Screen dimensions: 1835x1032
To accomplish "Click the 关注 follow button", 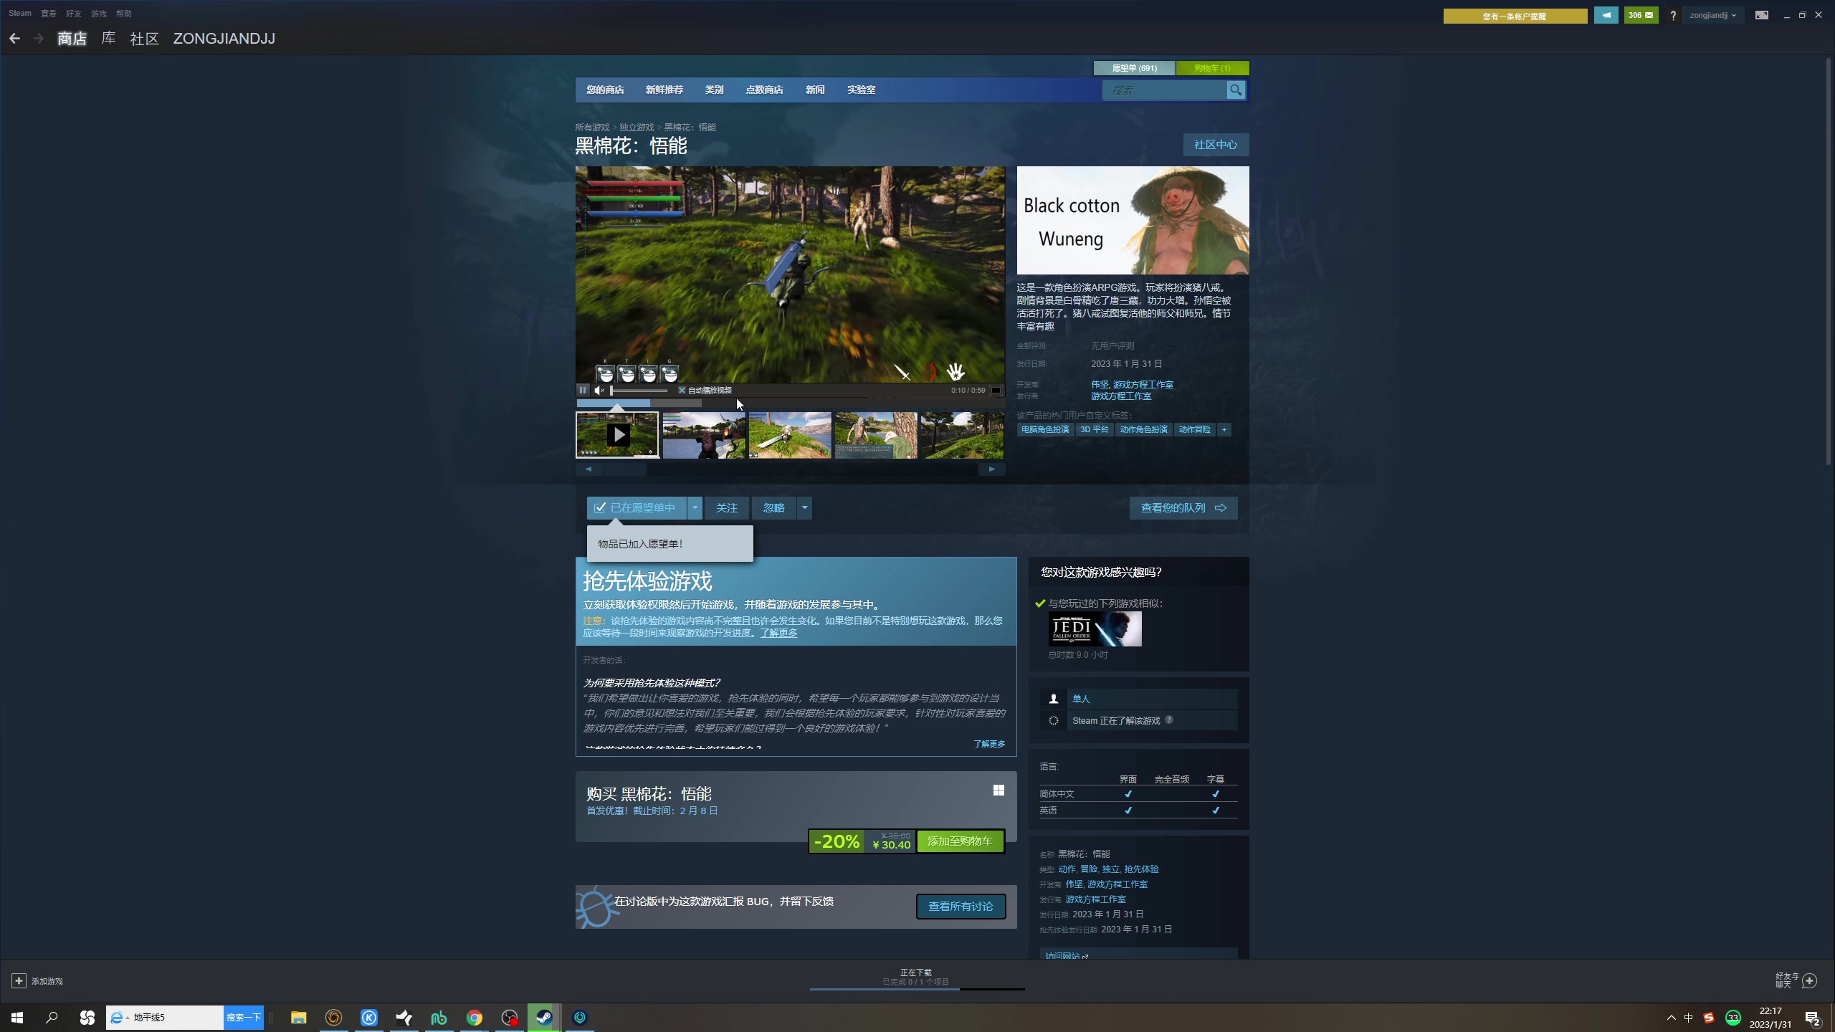I will pos(727,507).
